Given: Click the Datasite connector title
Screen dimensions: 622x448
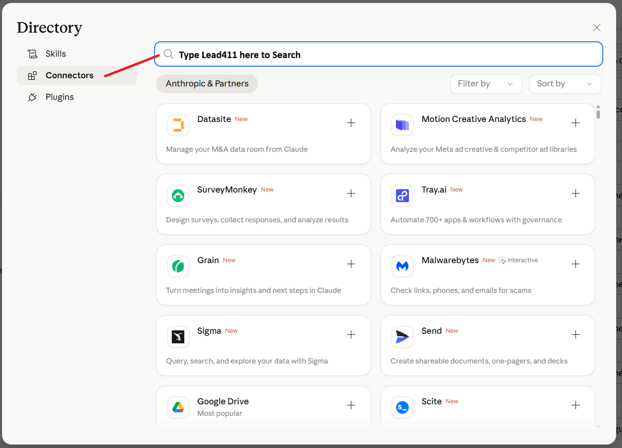Looking at the screenshot, I should tap(214, 119).
